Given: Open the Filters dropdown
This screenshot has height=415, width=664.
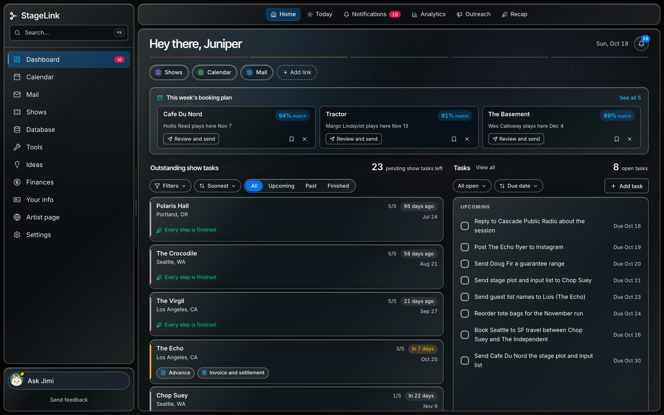Looking at the screenshot, I should click(x=170, y=186).
